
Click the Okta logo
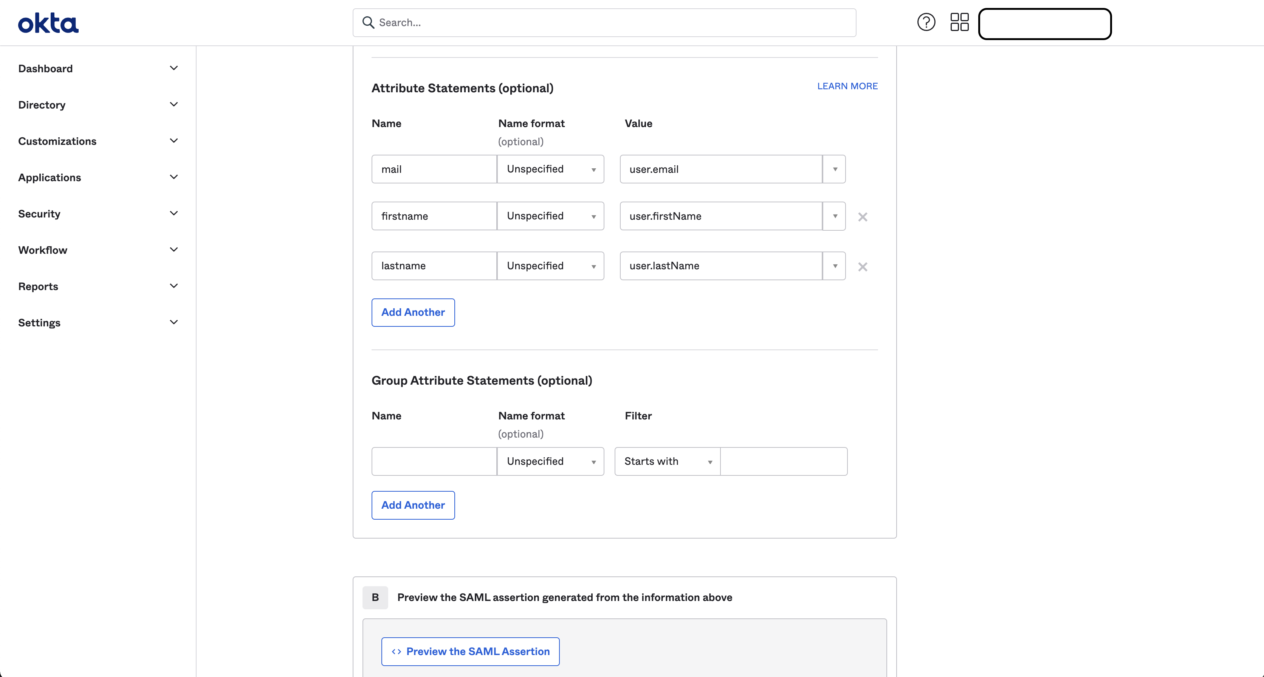point(48,22)
